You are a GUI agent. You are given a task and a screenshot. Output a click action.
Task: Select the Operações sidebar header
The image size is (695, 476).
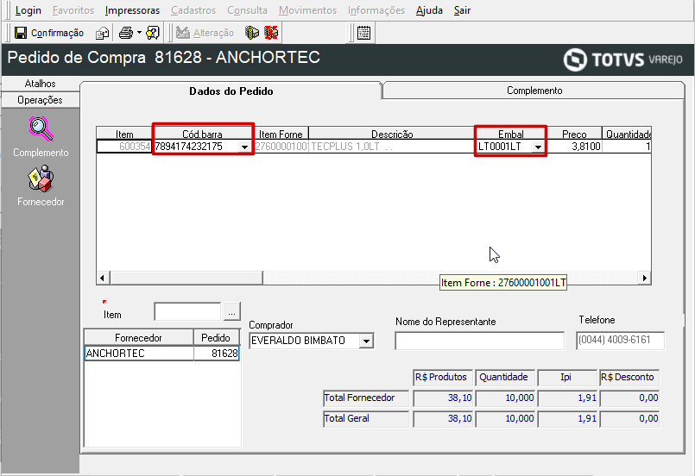(41, 100)
